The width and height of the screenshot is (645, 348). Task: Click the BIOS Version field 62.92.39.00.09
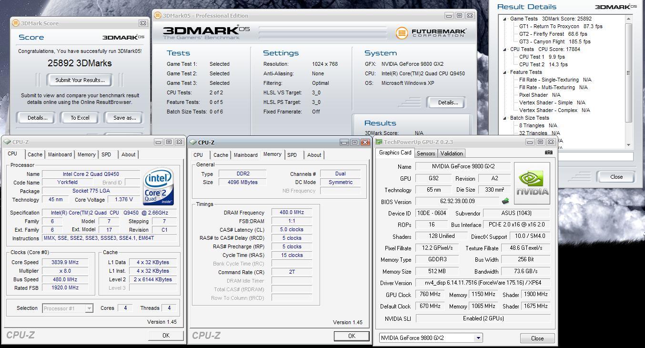point(457,201)
